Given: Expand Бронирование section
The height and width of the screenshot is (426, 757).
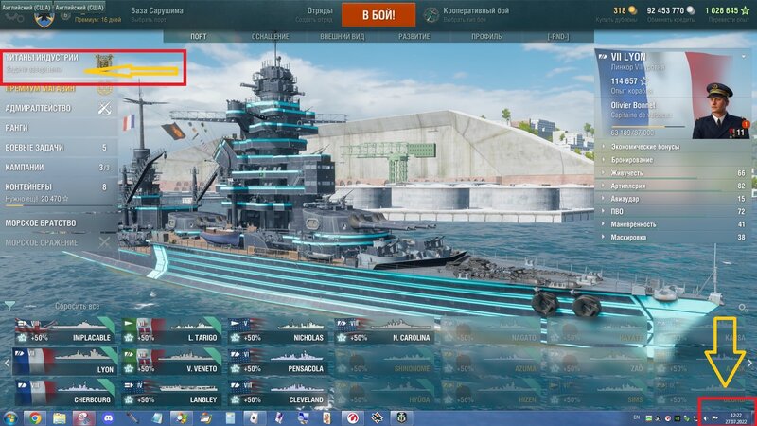Looking at the screenshot, I should [632, 159].
